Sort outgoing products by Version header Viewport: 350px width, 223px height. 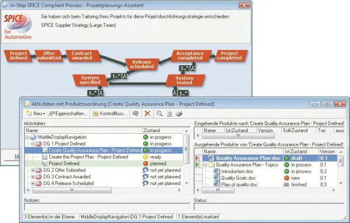328,152
